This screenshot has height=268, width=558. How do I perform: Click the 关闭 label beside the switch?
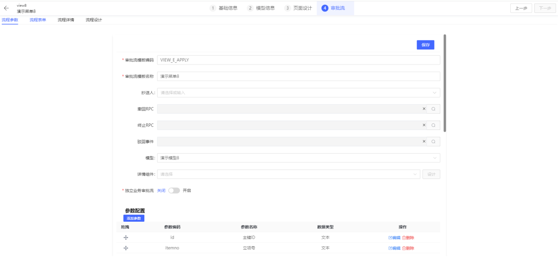click(161, 191)
